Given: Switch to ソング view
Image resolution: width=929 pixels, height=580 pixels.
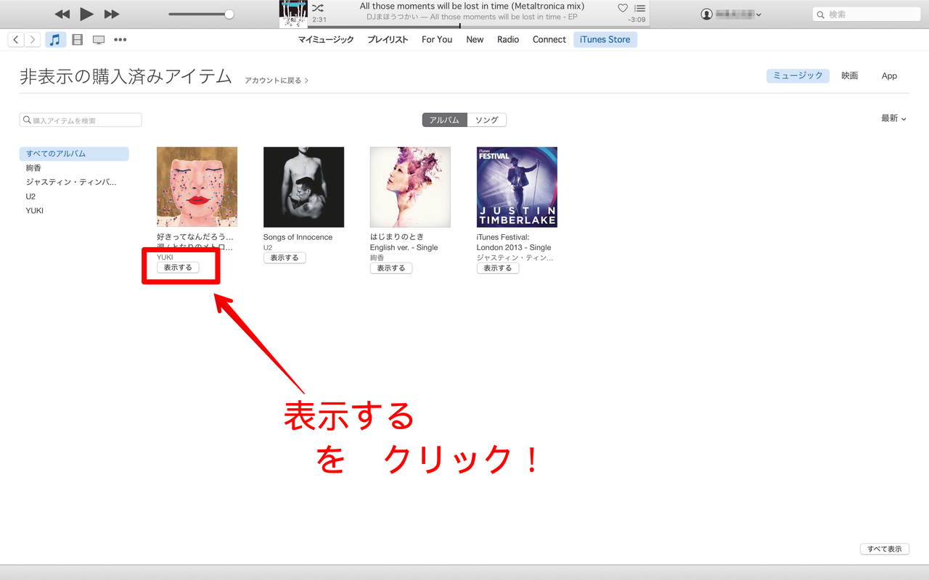Looking at the screenshot, I should pyautogui.click(x=486, y=120).
